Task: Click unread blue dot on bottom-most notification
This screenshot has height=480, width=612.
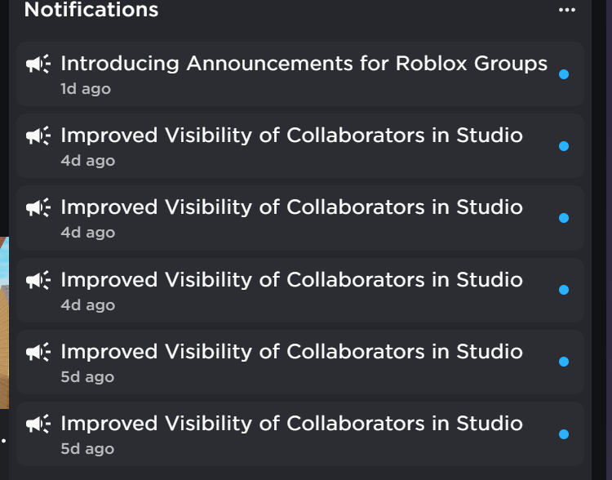Action: click(x=564, y=434)
